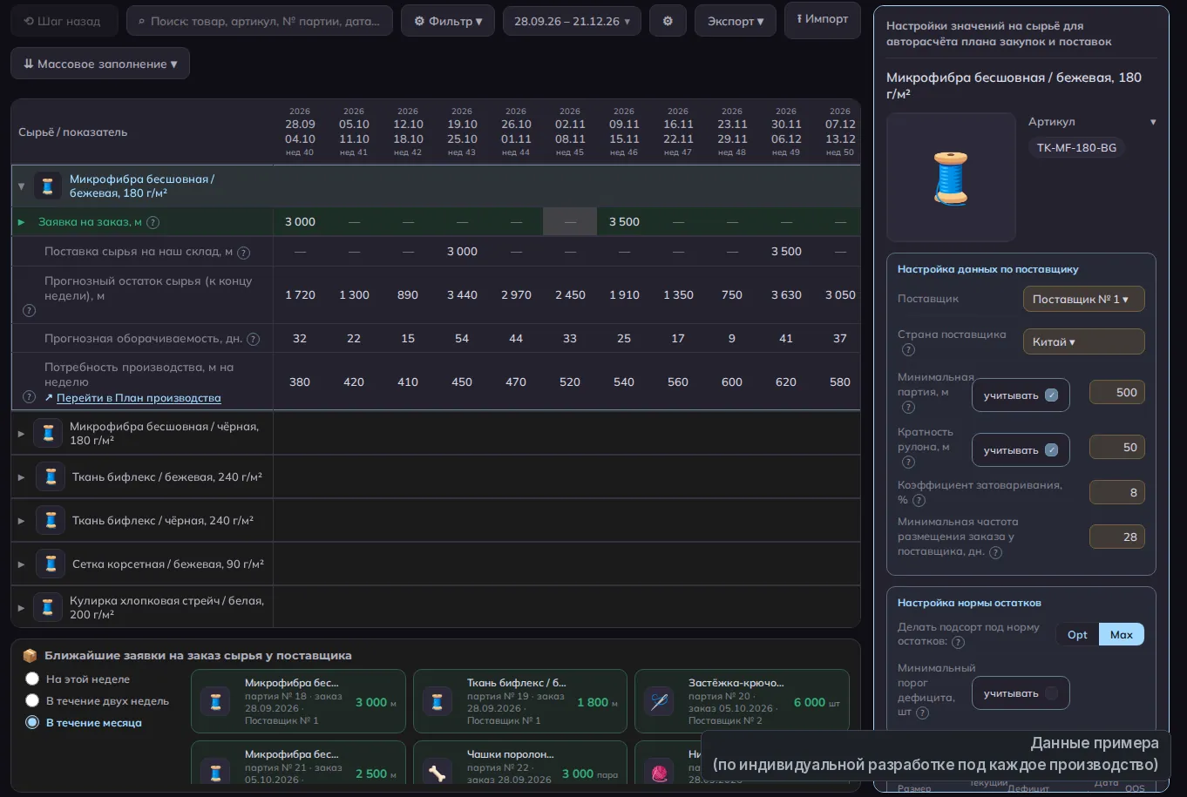Click spool icon of 'Кулирка хлопковая стрейч' row
This screenshot has width=1187, height=797.
48,607
